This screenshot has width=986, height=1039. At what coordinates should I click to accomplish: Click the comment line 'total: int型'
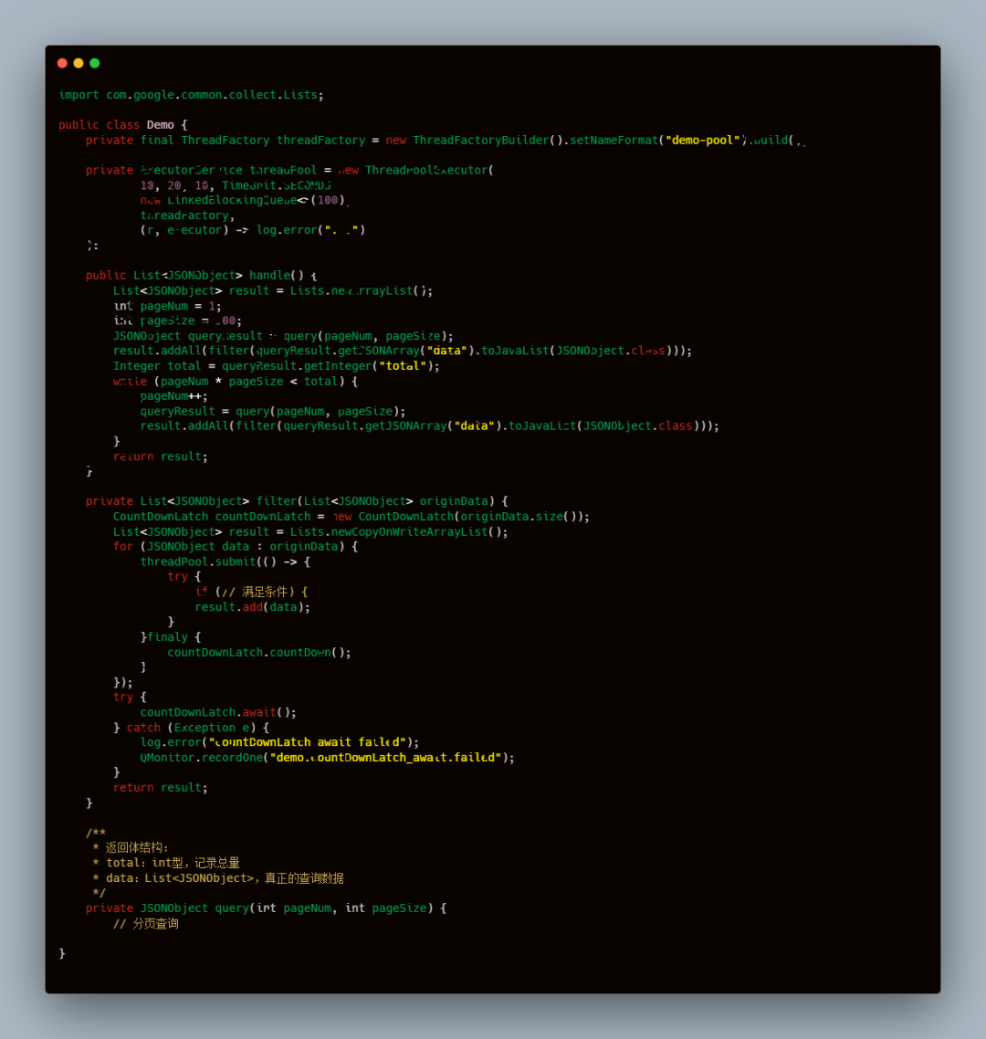tap(165, 863)
